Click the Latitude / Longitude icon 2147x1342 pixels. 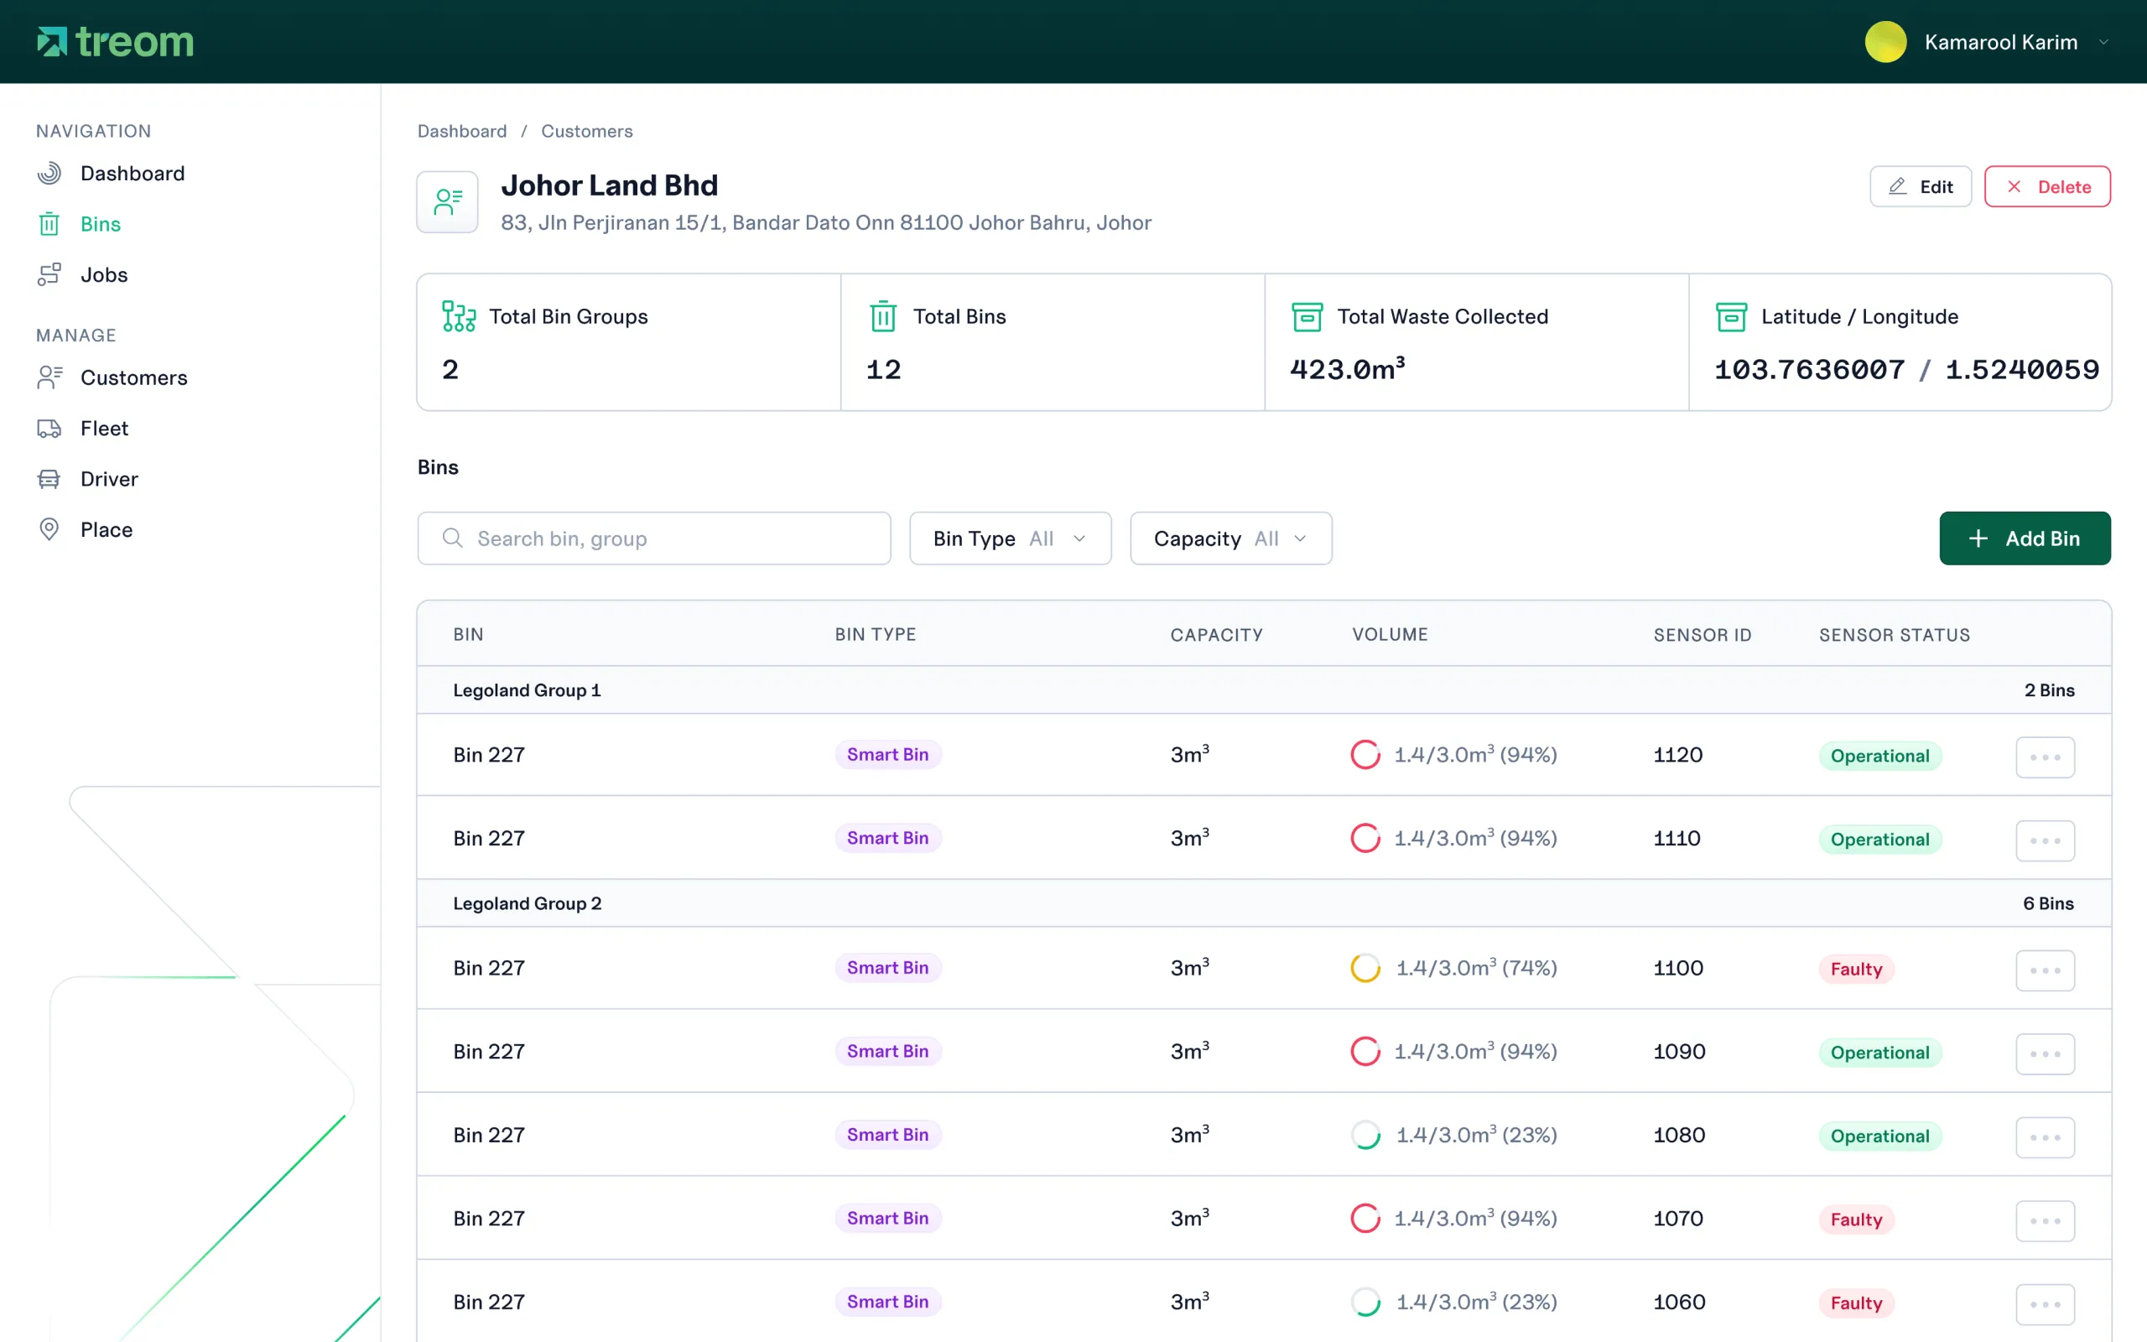[x=1731, y=316]
